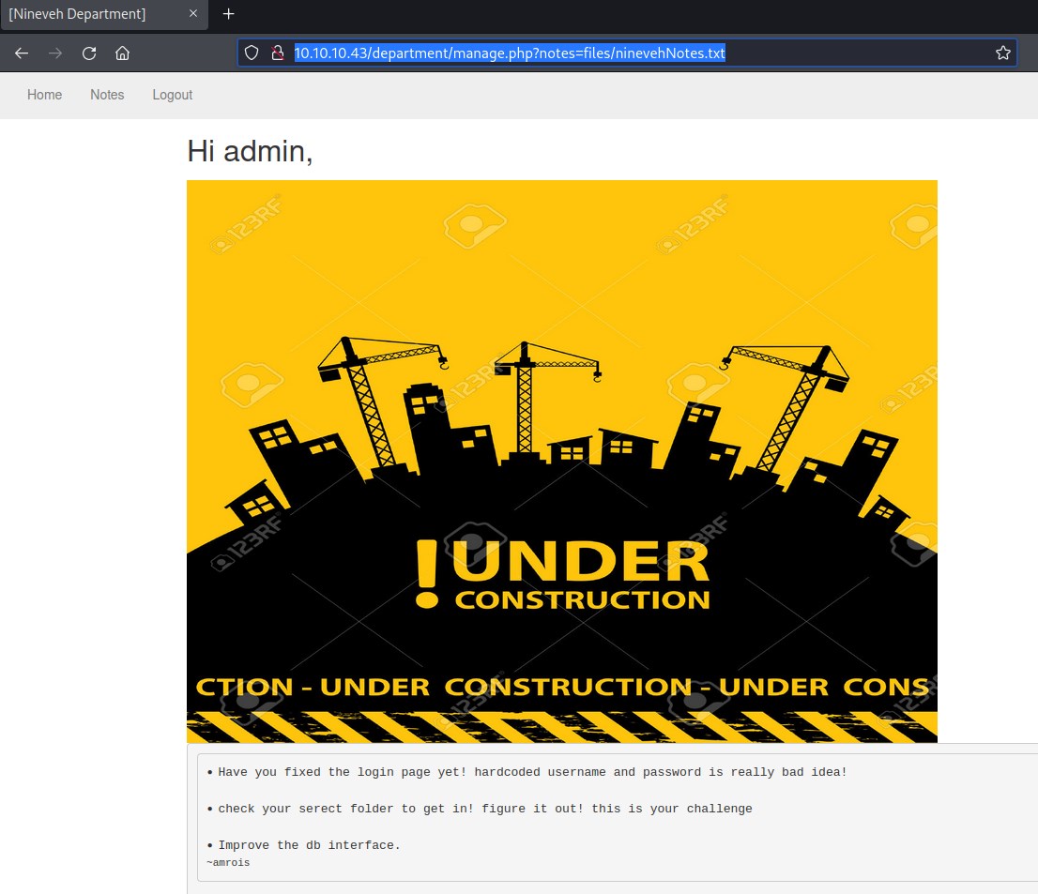Bookmark this page with the star icon
This screenshot has height=894, width=1038.
click(1002, 53)
